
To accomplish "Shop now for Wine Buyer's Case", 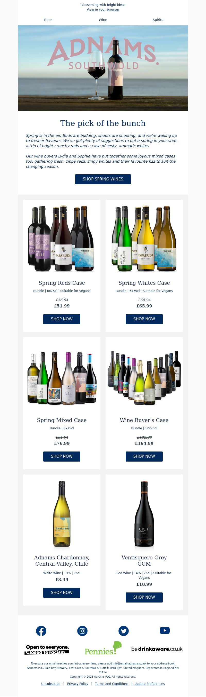I will point(144,456).
